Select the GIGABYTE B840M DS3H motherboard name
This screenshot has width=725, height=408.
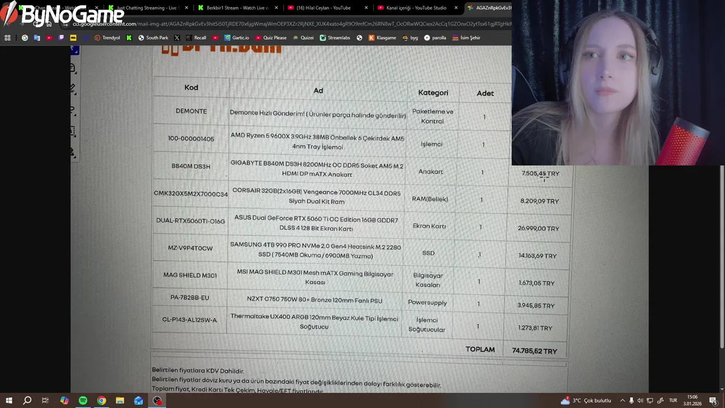point(317,169)
